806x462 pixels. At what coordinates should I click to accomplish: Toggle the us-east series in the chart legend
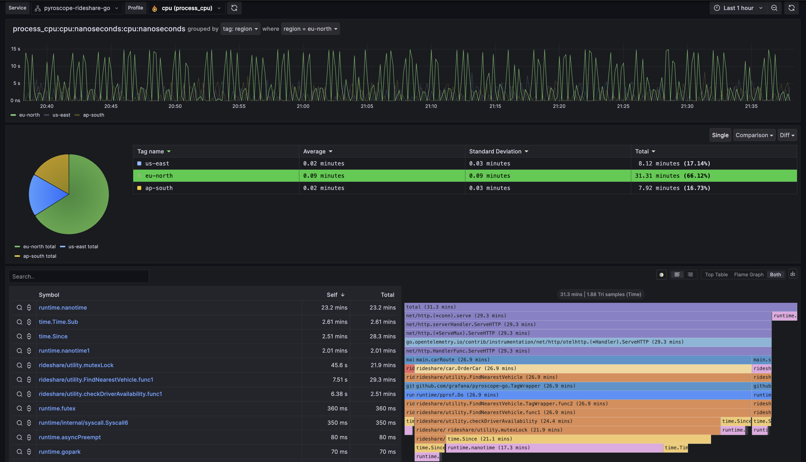pos(61,115)
